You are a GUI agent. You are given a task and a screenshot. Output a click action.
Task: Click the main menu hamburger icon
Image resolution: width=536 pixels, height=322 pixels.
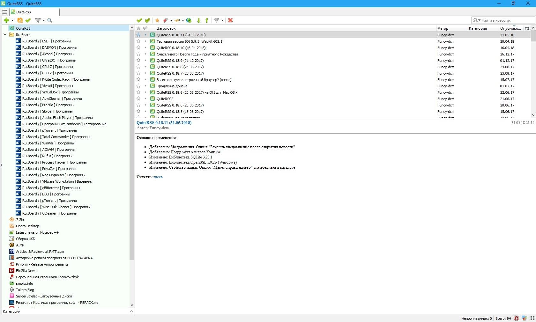pyautogui.click(x=4, y=12)
